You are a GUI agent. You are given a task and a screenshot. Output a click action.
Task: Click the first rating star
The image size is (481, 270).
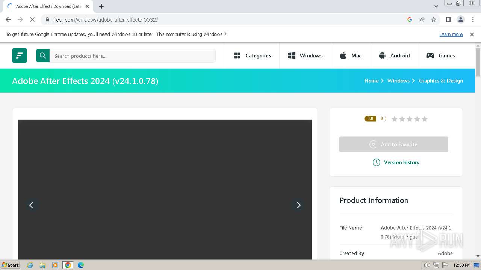tap(395, 119)
